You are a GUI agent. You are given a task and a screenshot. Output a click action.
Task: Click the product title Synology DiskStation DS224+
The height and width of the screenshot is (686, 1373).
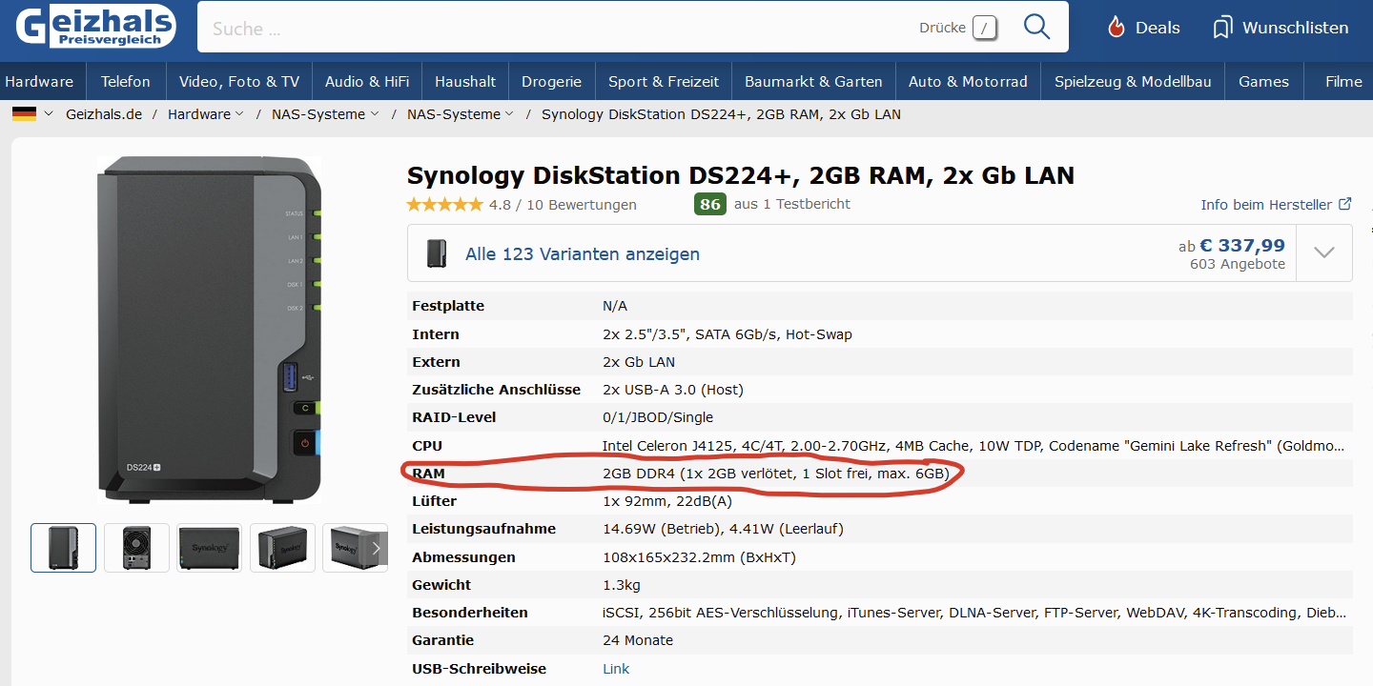click(x=741, y=175)
